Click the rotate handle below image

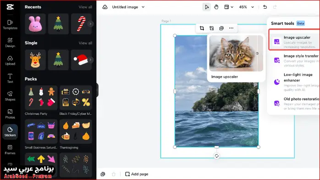(216, 156)
